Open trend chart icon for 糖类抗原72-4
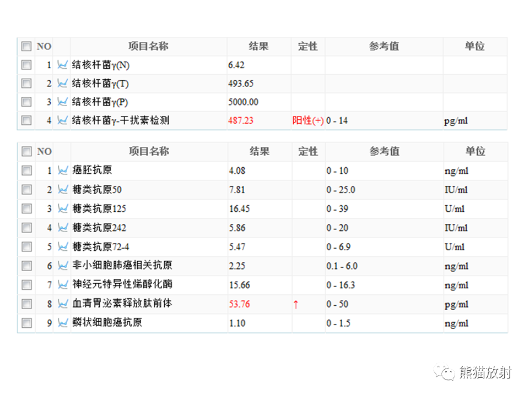 (x=63, y=247)
